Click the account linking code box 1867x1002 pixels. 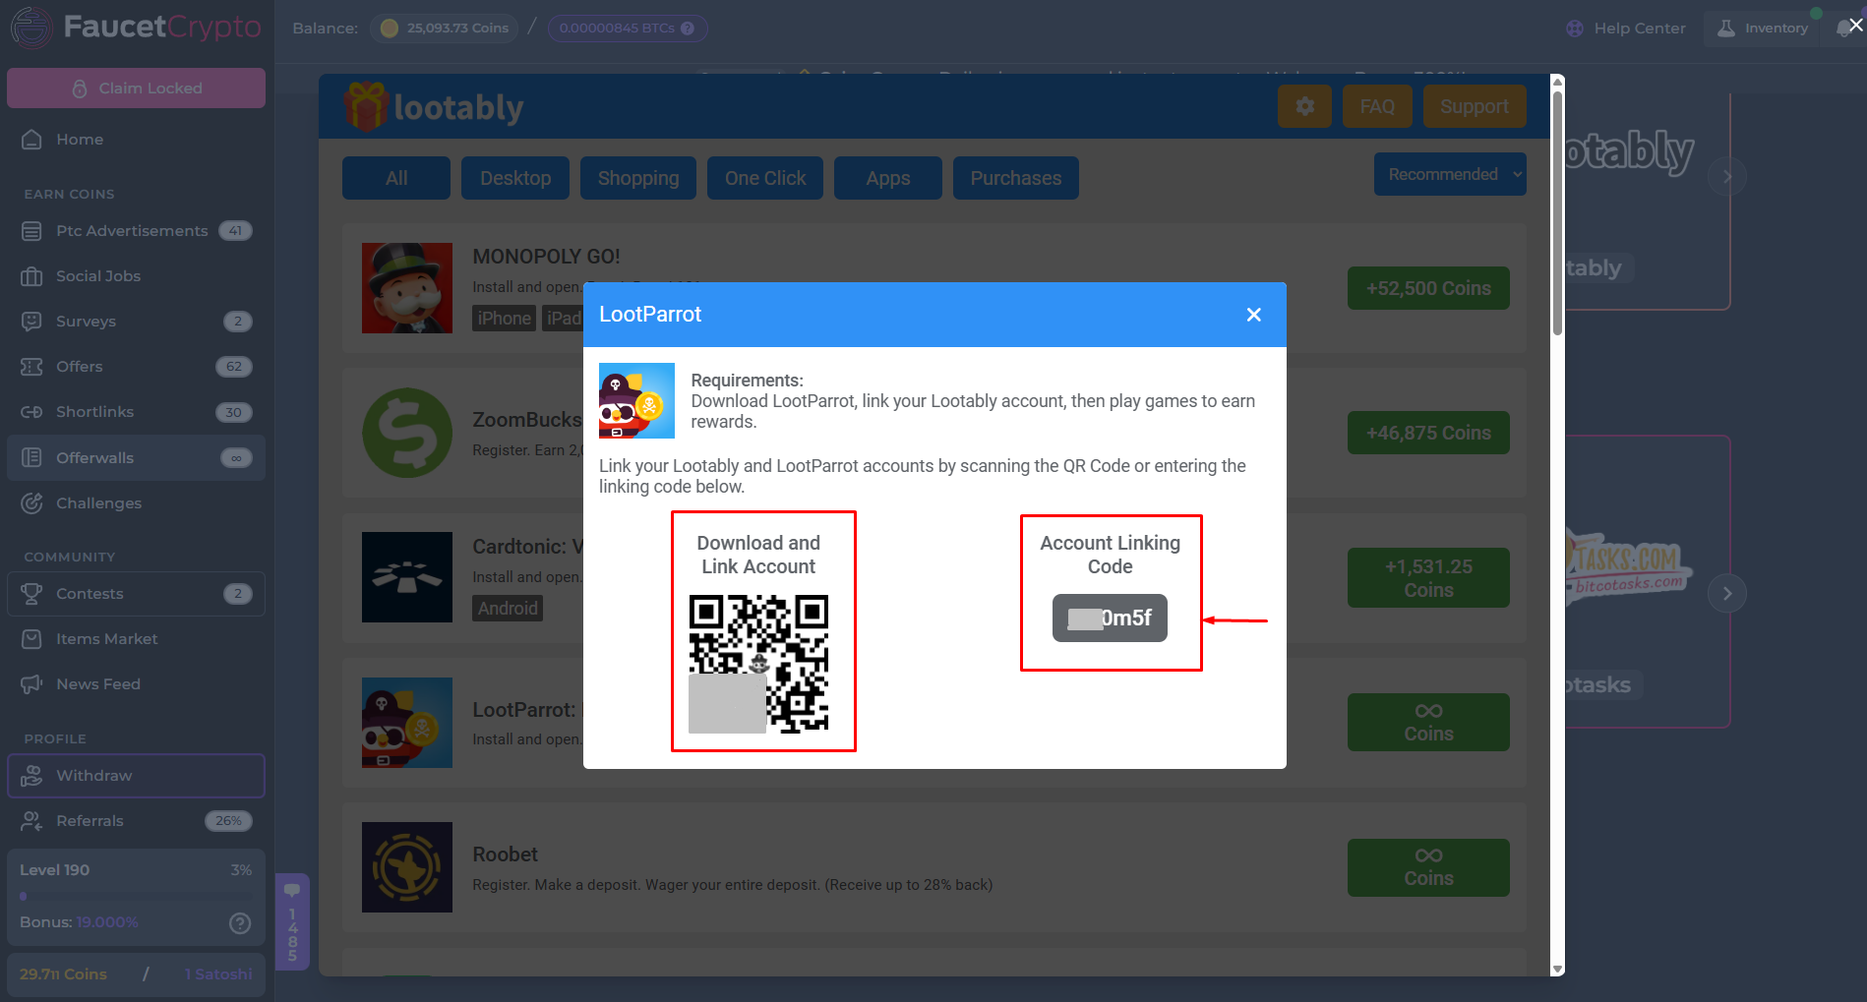coord(1110,618)
